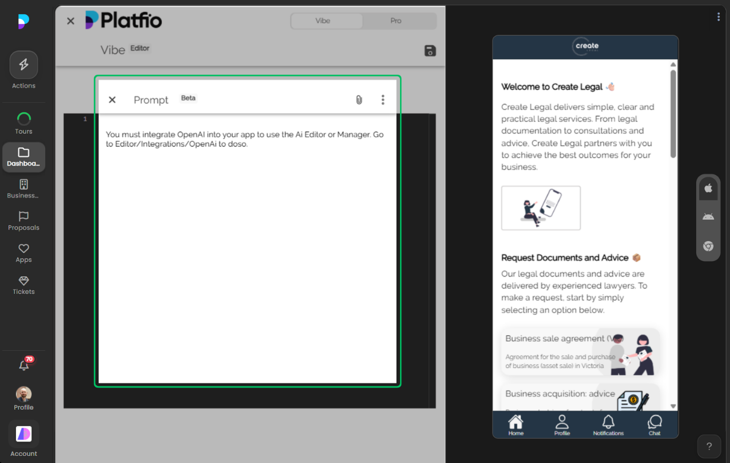
Task: Click the app preview vertical scrollbar
Action: click(x=673, y=114)
